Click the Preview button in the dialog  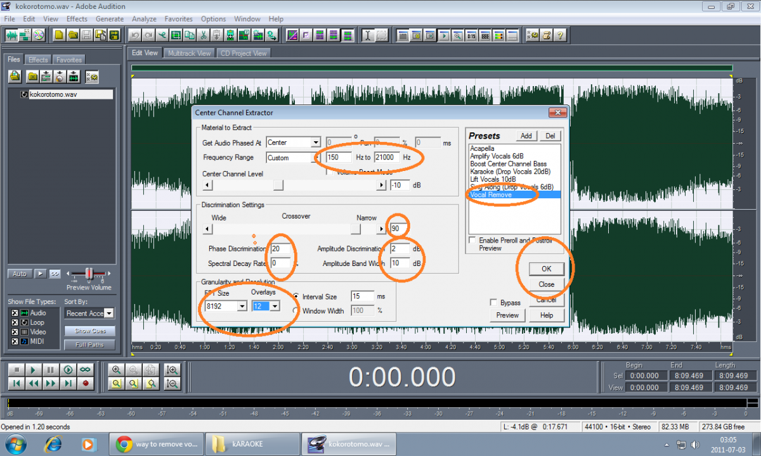click(x=507, y=315)
